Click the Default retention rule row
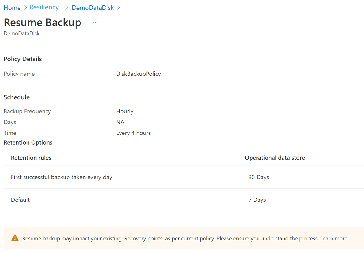 click(x=20, y=200)
